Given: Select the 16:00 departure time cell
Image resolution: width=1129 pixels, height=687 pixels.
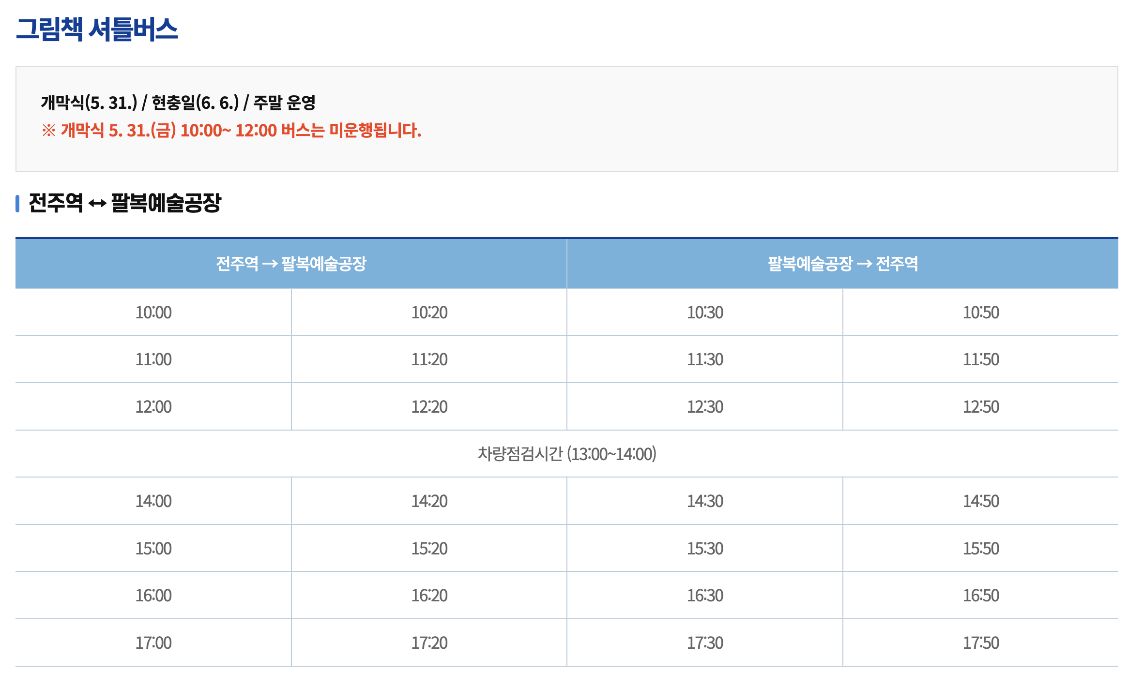Looking at the screenshot, I should point(153,596).
